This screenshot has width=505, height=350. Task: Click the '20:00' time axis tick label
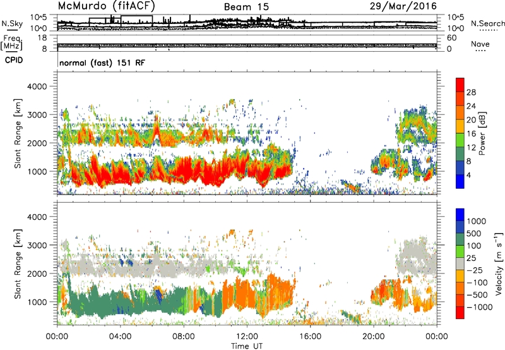tap(373, 337)
